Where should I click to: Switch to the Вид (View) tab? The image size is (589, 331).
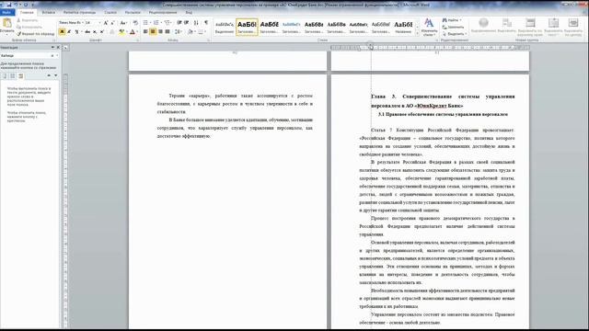pos(189,12)
